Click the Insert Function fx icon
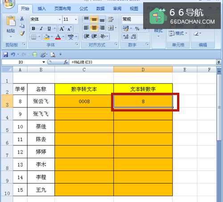 pyautogui.click(x=66, y=62)
